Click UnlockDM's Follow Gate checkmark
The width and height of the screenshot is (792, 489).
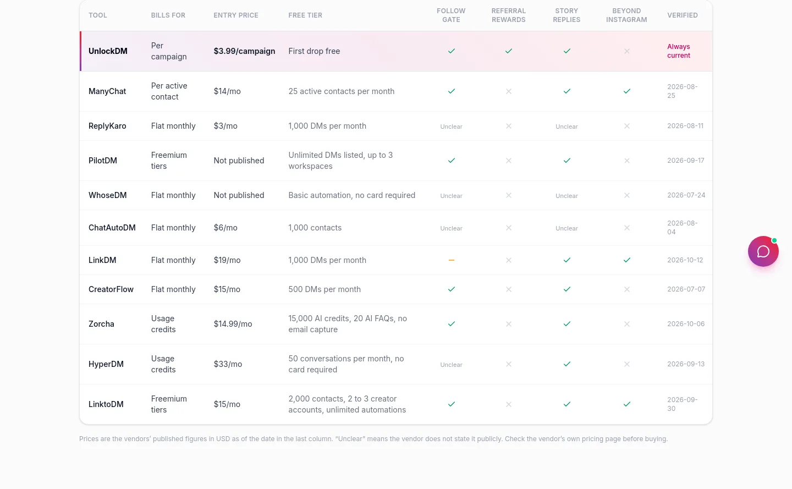point(452,51)
